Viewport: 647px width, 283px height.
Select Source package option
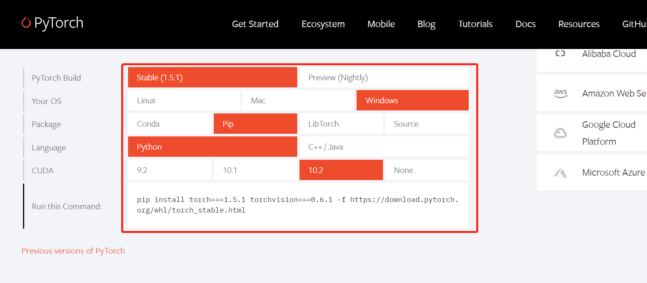(x=427, y=124)
